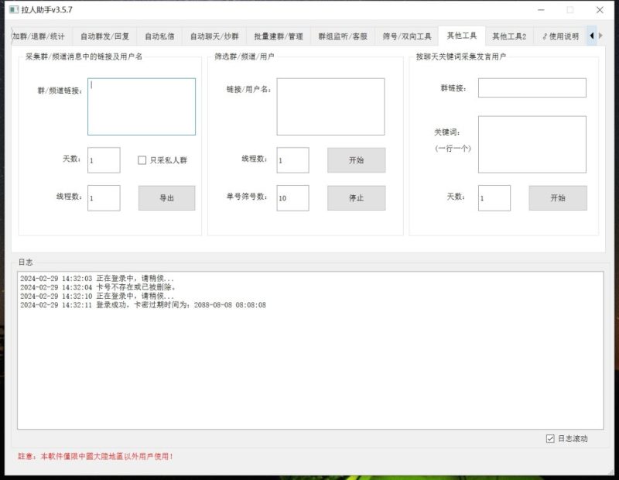Click the 导出 export button
The height and width of the screenshot is (480, 619).
[x=167, y=198]
